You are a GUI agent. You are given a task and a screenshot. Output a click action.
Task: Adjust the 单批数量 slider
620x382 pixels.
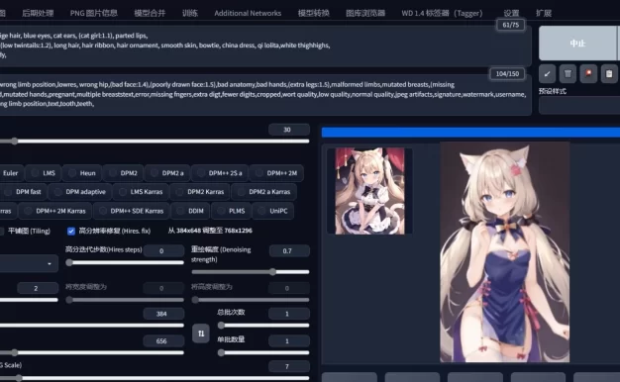click(x=263, y=352)
